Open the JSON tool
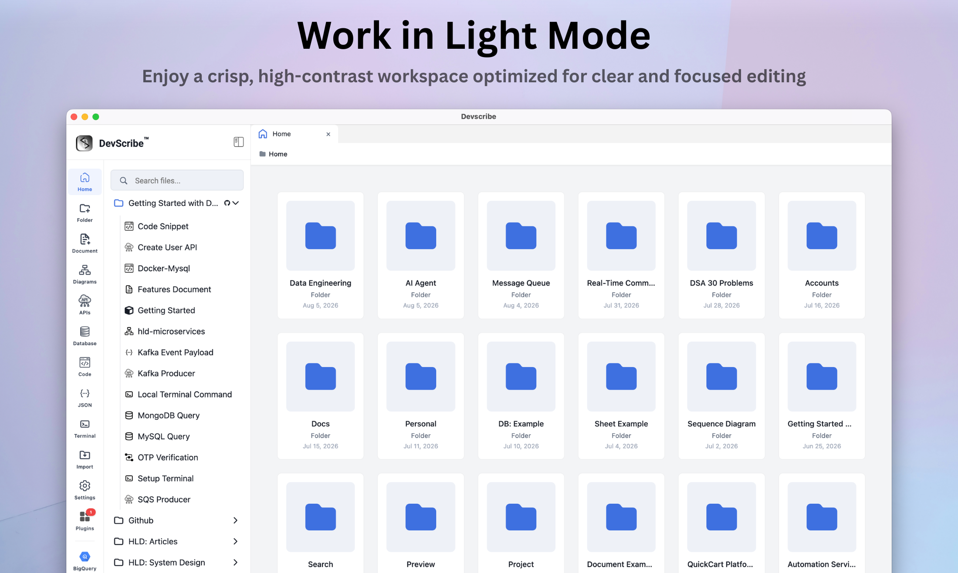 point(85,398)
